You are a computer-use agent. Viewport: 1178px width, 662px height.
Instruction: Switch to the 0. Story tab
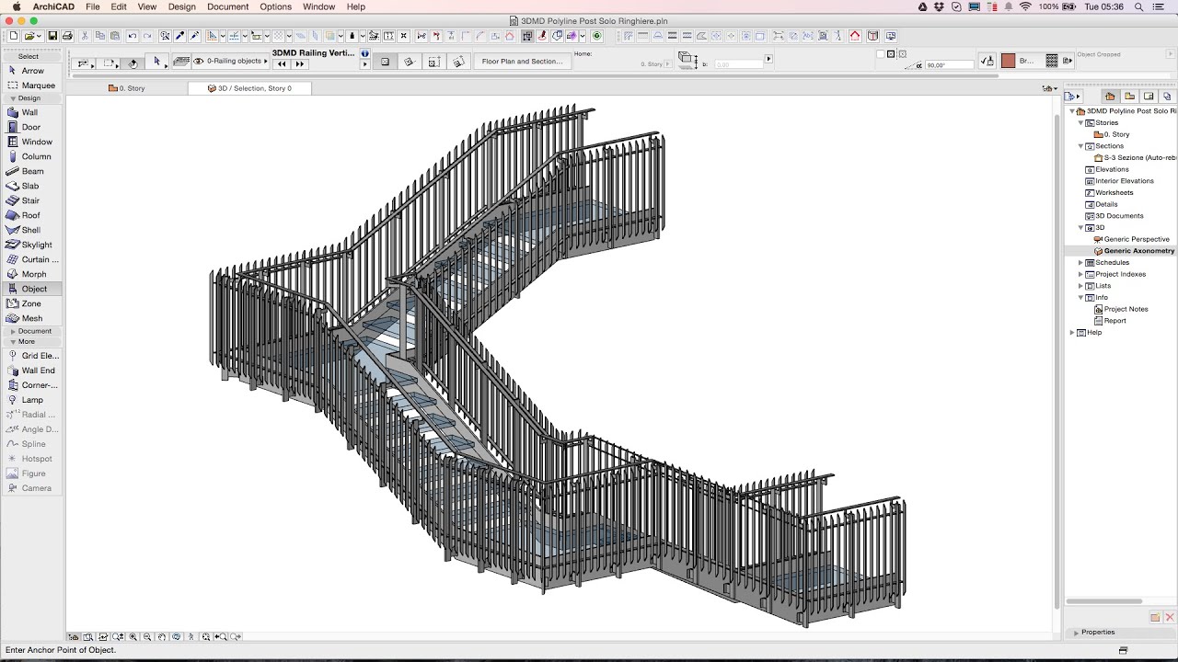click(127, 88)
